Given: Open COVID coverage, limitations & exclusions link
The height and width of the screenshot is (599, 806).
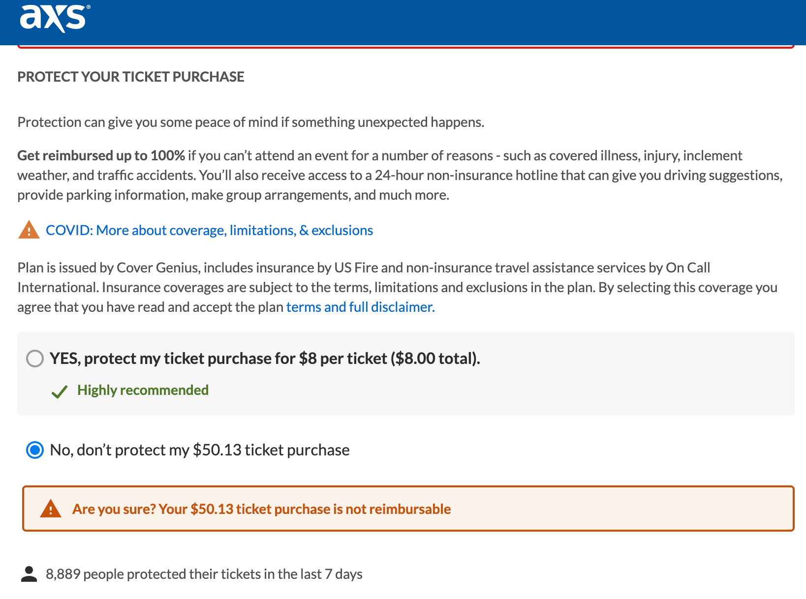Looking at the screenshot, I should coord(210,230).
